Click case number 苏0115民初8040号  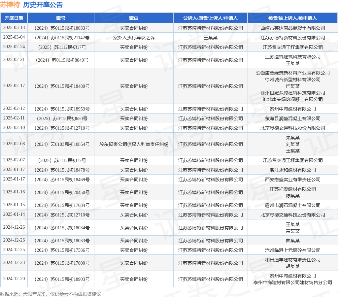click(62, 60)
